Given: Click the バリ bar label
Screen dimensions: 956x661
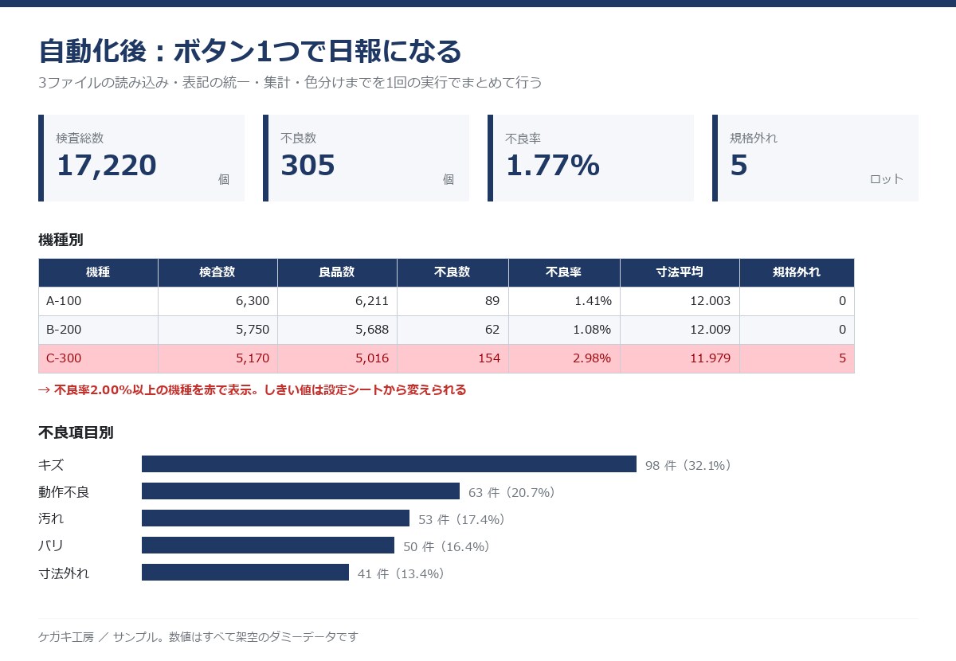Looking at the screenshot, I should pyautogui.click(x=51, y=546).
